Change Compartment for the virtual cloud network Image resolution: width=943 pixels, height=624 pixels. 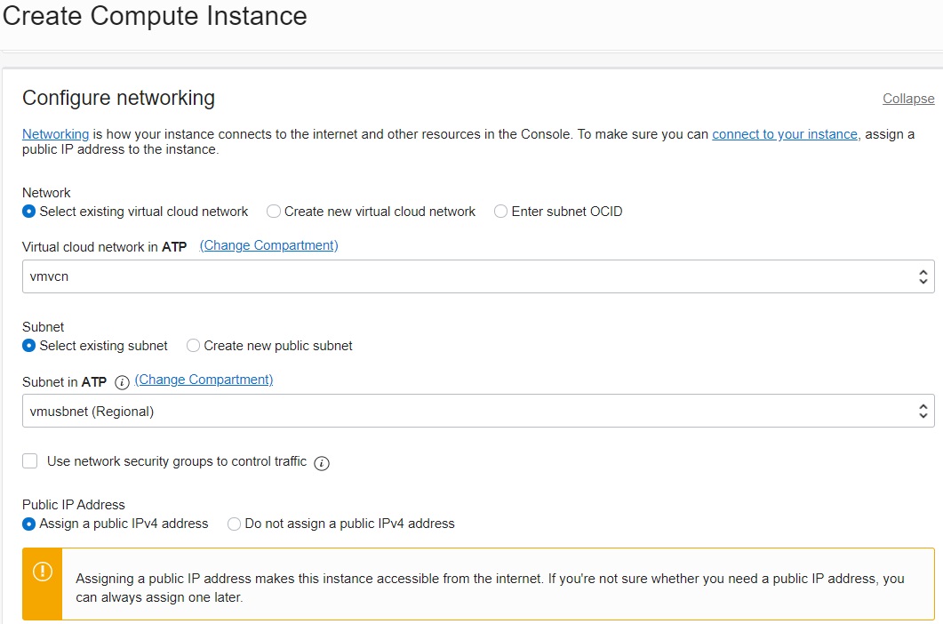pos(268,245)
